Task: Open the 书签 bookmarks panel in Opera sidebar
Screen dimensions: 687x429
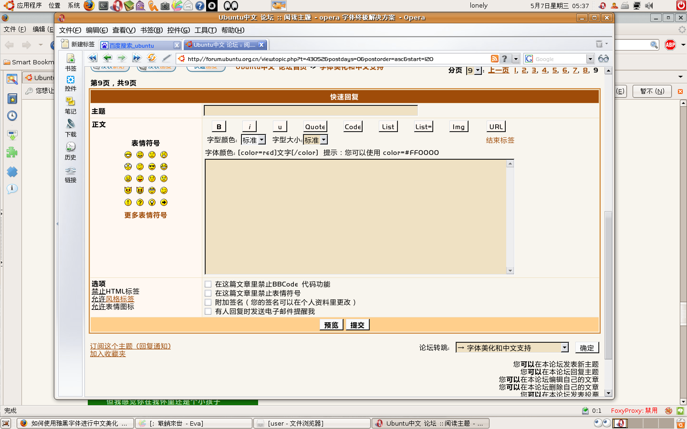Action: pos(71,62)
